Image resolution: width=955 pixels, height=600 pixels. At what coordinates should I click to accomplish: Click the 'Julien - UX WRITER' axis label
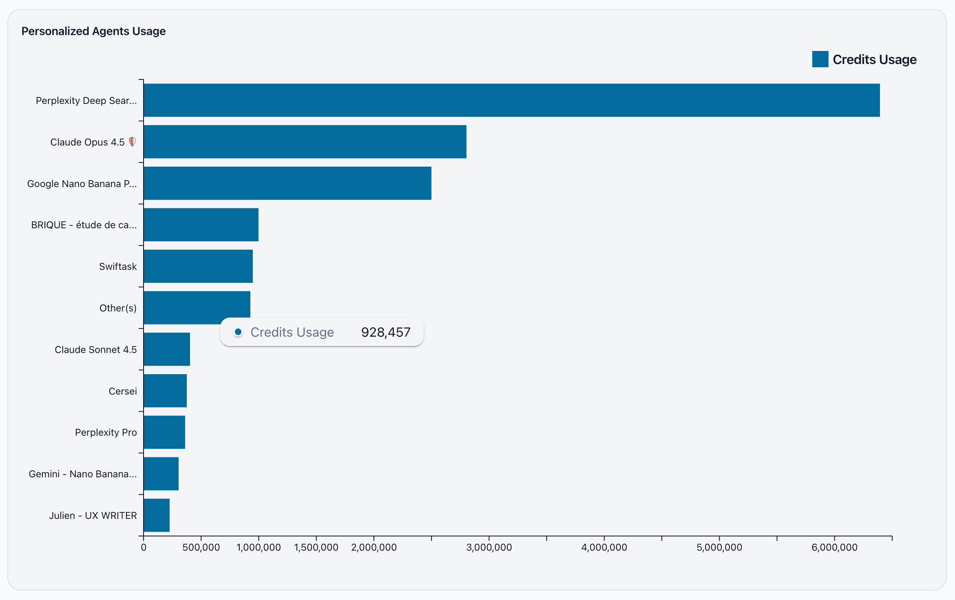(x=93, y=516)
